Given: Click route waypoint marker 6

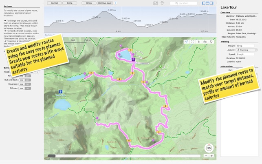Looking at the screenshot, I should tap(165, 106).
